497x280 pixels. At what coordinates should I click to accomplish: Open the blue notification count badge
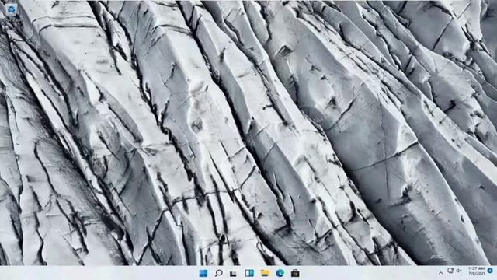click(490, 271)
